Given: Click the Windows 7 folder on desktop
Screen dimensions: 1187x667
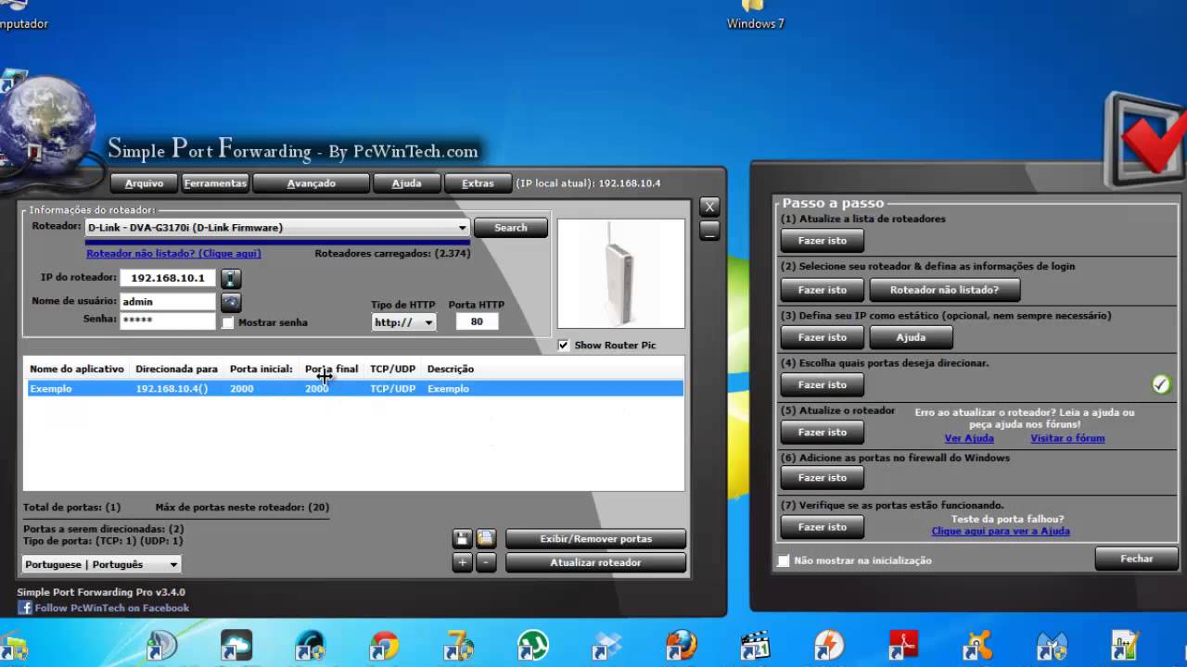Looking at the screenshot, I should coord(756,16).
